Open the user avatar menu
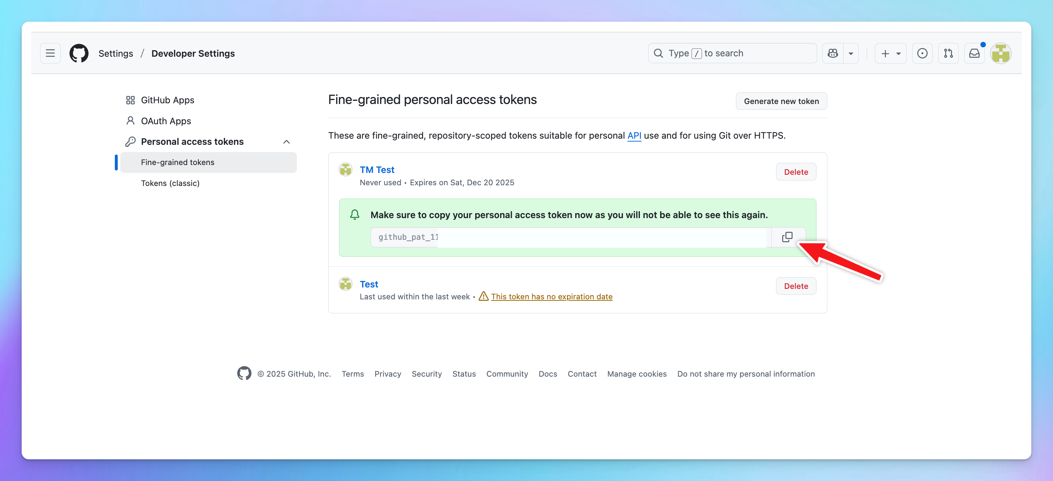The width and height of the screenshot is (1053, 481). [1000, 53]
